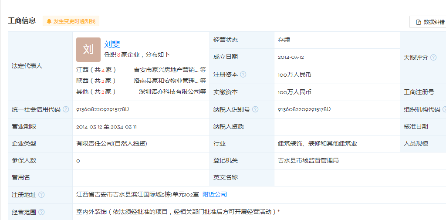Screen dimensions: 446x220
Task: Click 陕西（共2家）region entry
Action: (x=96, y=81)
